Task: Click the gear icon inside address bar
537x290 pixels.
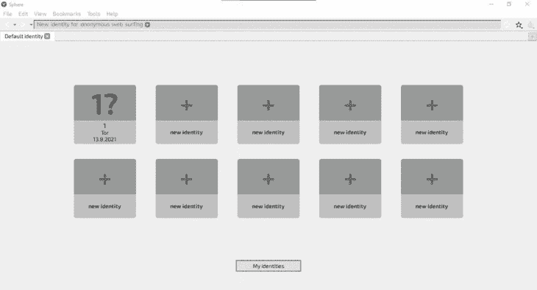Action: pyautogui.click(x=147, y=25)
